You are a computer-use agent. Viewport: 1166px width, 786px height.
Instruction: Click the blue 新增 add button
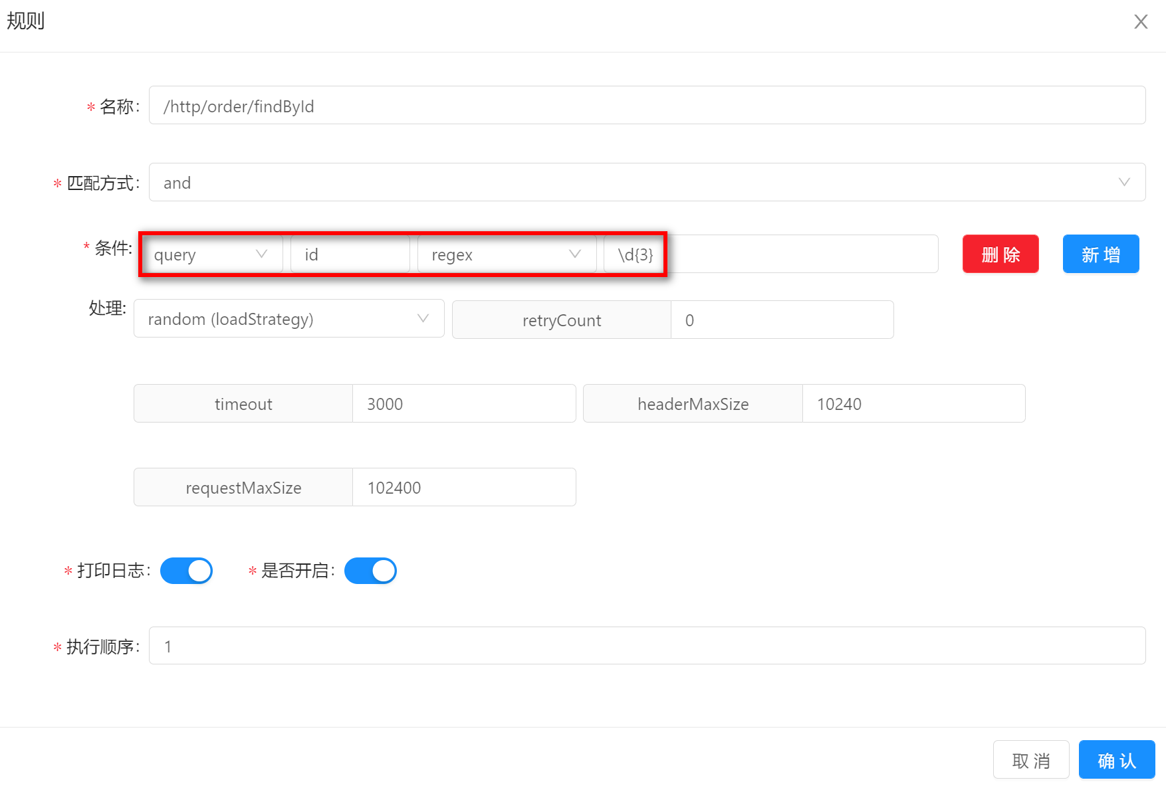tap(1100, 254)
